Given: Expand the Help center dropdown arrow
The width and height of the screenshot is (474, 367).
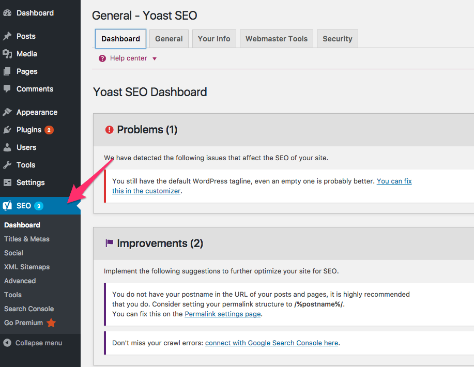Looking at the screenshot, I should pos(155,59).
